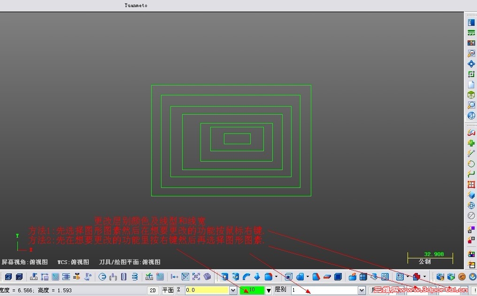Click the Yuanmeto title text
Screen dimensions: 477x296
[136, 5]
